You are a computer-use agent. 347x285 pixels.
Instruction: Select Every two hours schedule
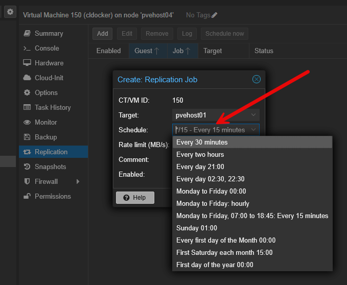[x=252, y=154]
